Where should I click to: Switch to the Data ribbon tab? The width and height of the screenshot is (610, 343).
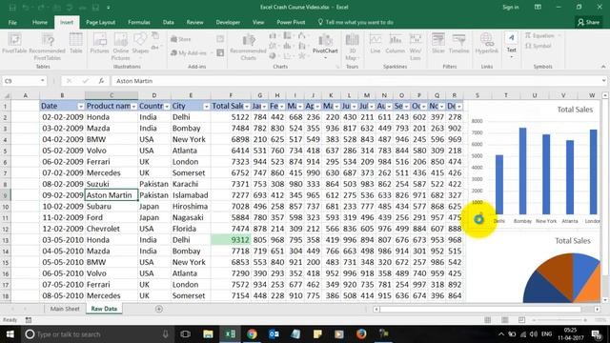168,23
